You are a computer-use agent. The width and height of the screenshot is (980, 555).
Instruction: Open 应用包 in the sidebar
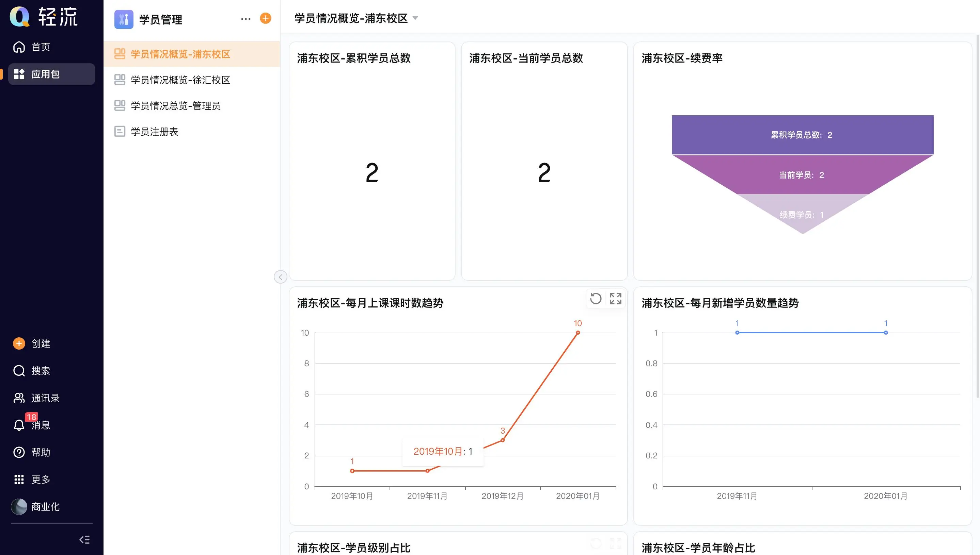click(x=51, y=74)
